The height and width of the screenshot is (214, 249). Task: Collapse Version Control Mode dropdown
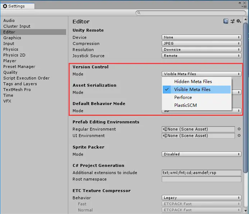(x=201, y=74)
